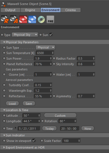The width and height of the screenshot is (109, 153).
Task: Click the Scale Factor 100 field
Action: (71, 141)
